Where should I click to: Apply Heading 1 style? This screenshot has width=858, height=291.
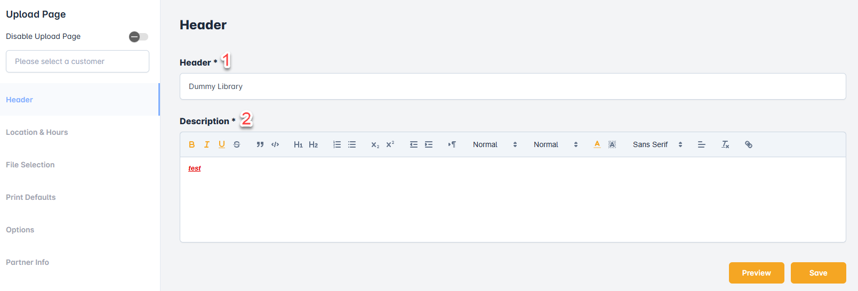pyautogui.click(x=298, y=144)
